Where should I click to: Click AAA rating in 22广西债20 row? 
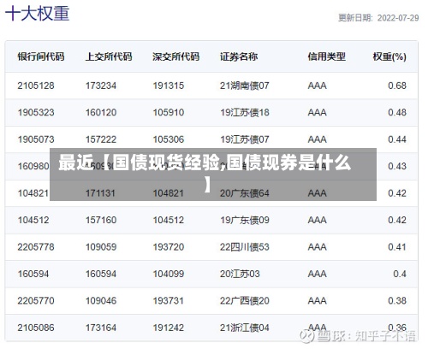pos(317,301)
